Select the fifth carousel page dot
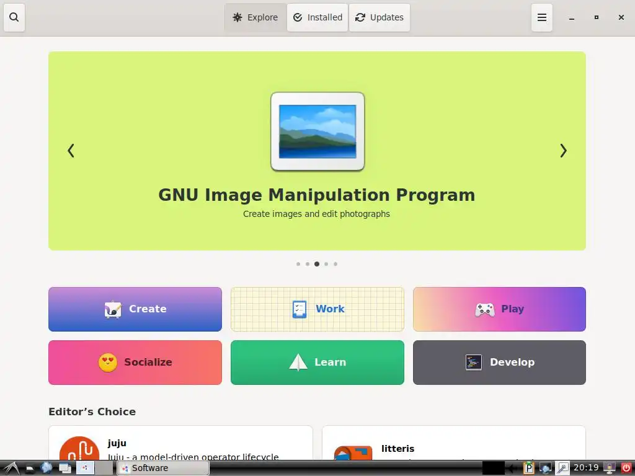 coord(335,264)
